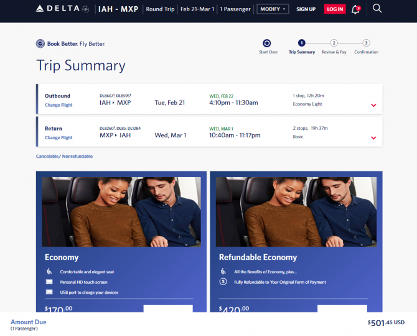The width and height of the screenshot is (417, 336).
Task: Click the HD touch screen icon
Action: (x=49, y=281)
